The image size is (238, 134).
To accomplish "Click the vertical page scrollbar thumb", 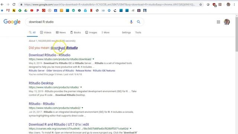I will [237, 34].
